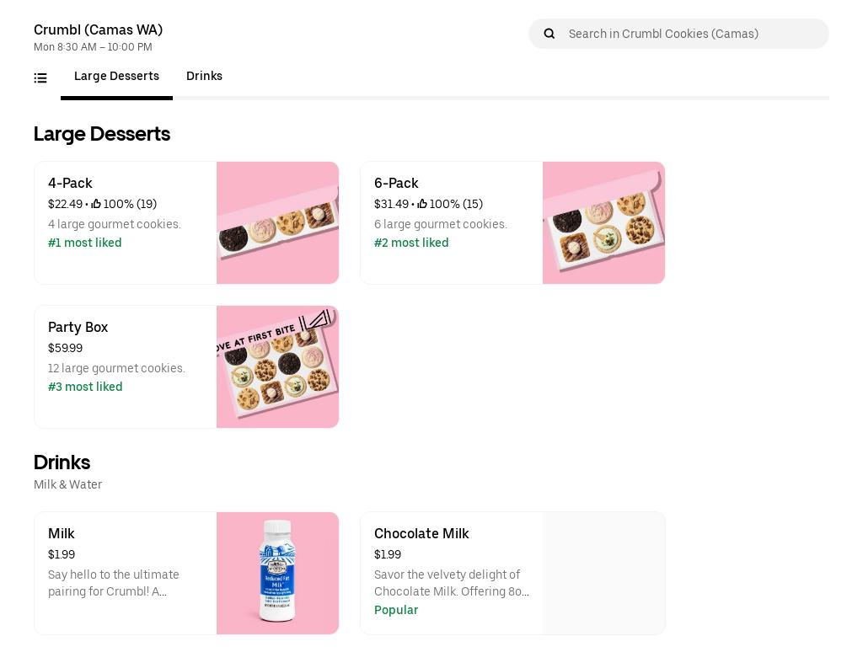Focus the Search in Crumbl Cookies field
The width and height of the screenshot is (863, 652).
pos(693,34)
